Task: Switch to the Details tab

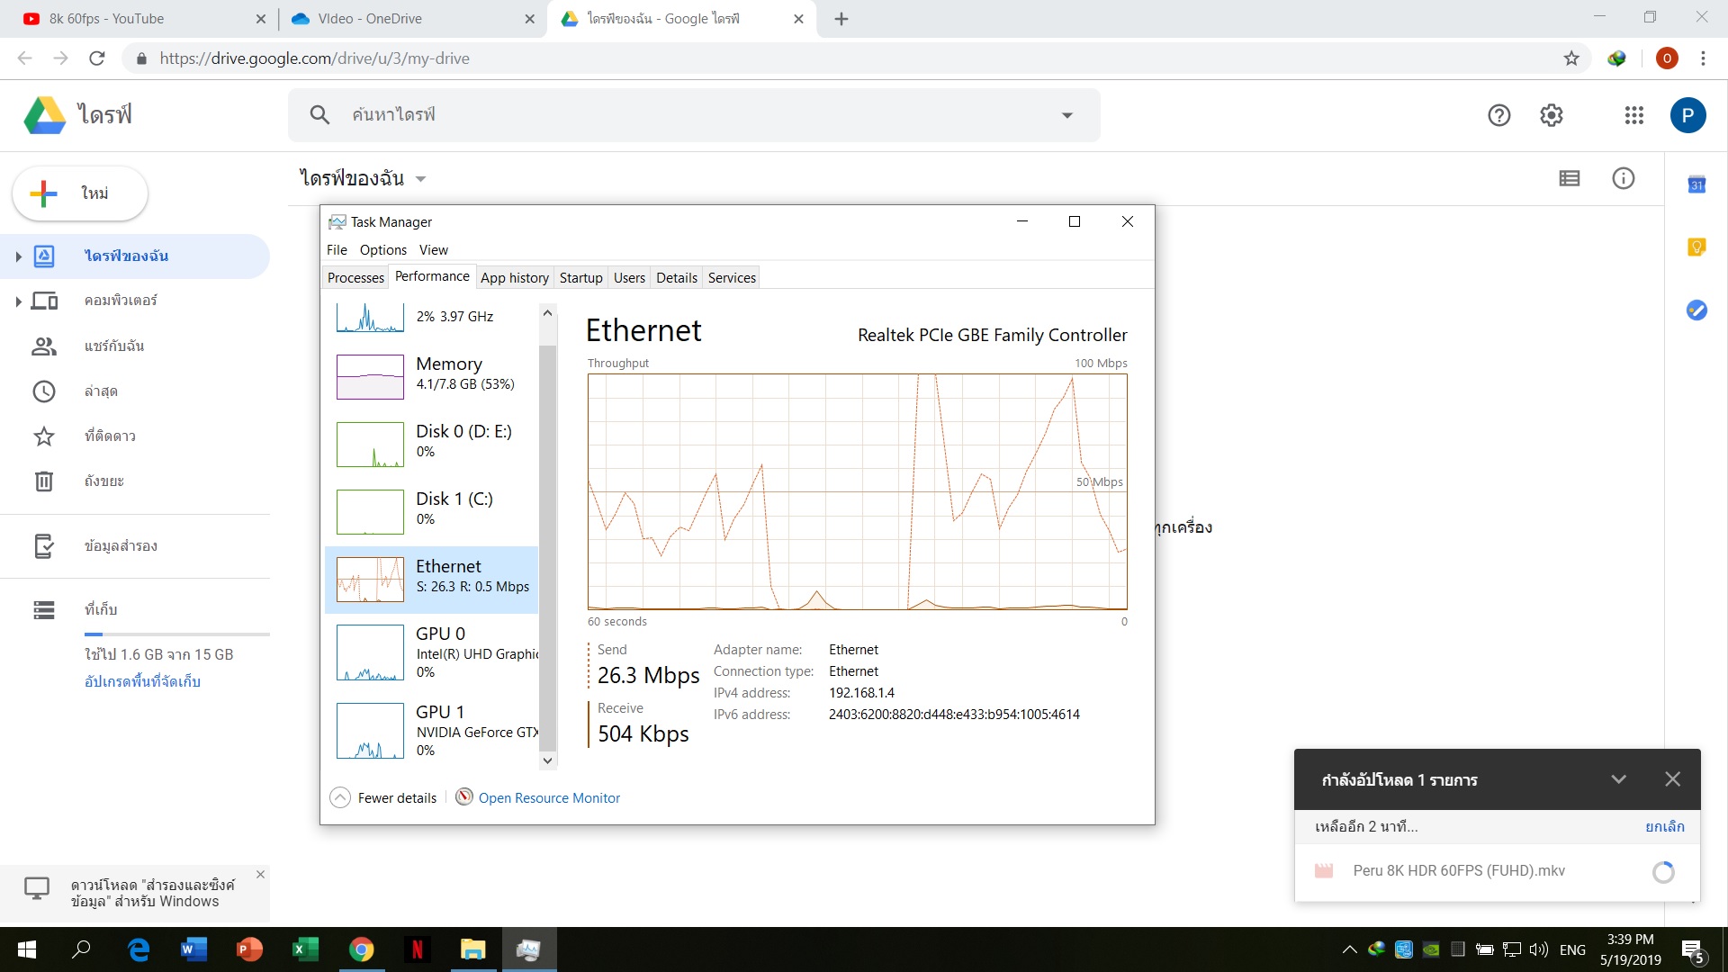Action: click(677, 277)
